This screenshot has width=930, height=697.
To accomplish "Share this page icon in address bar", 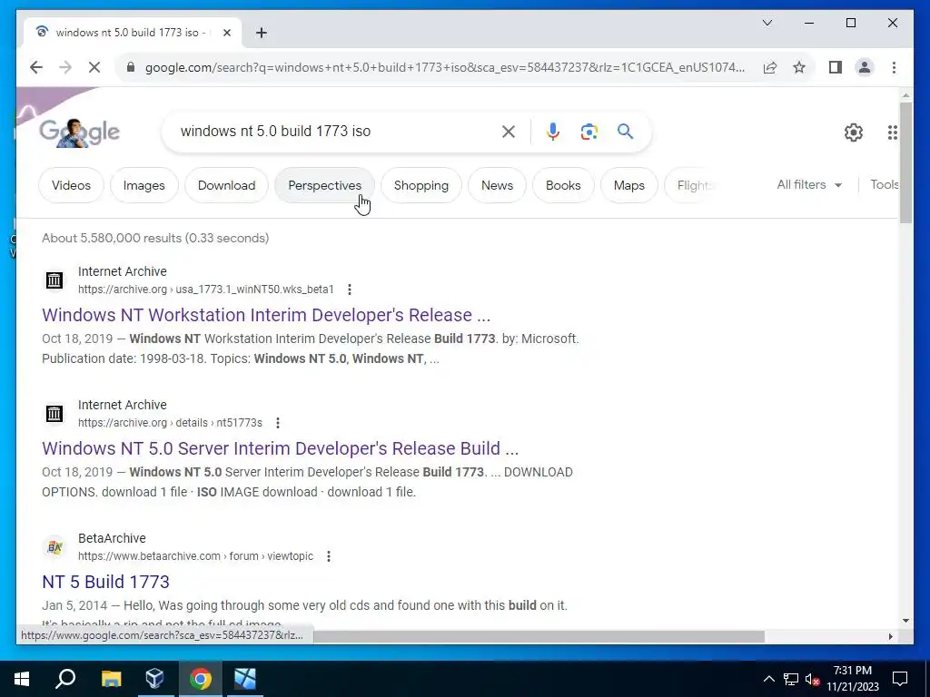I will pos(770,67).
